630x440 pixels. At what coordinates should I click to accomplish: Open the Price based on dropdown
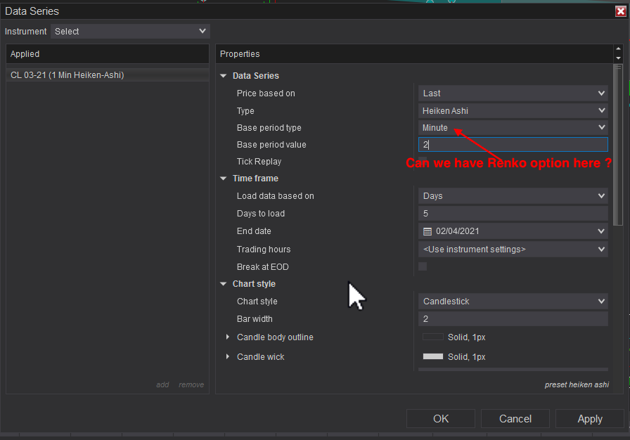[513, 93]
